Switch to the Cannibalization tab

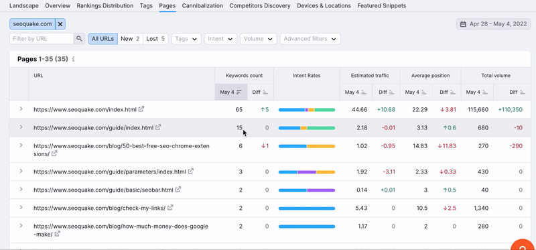tap(202, 6)
